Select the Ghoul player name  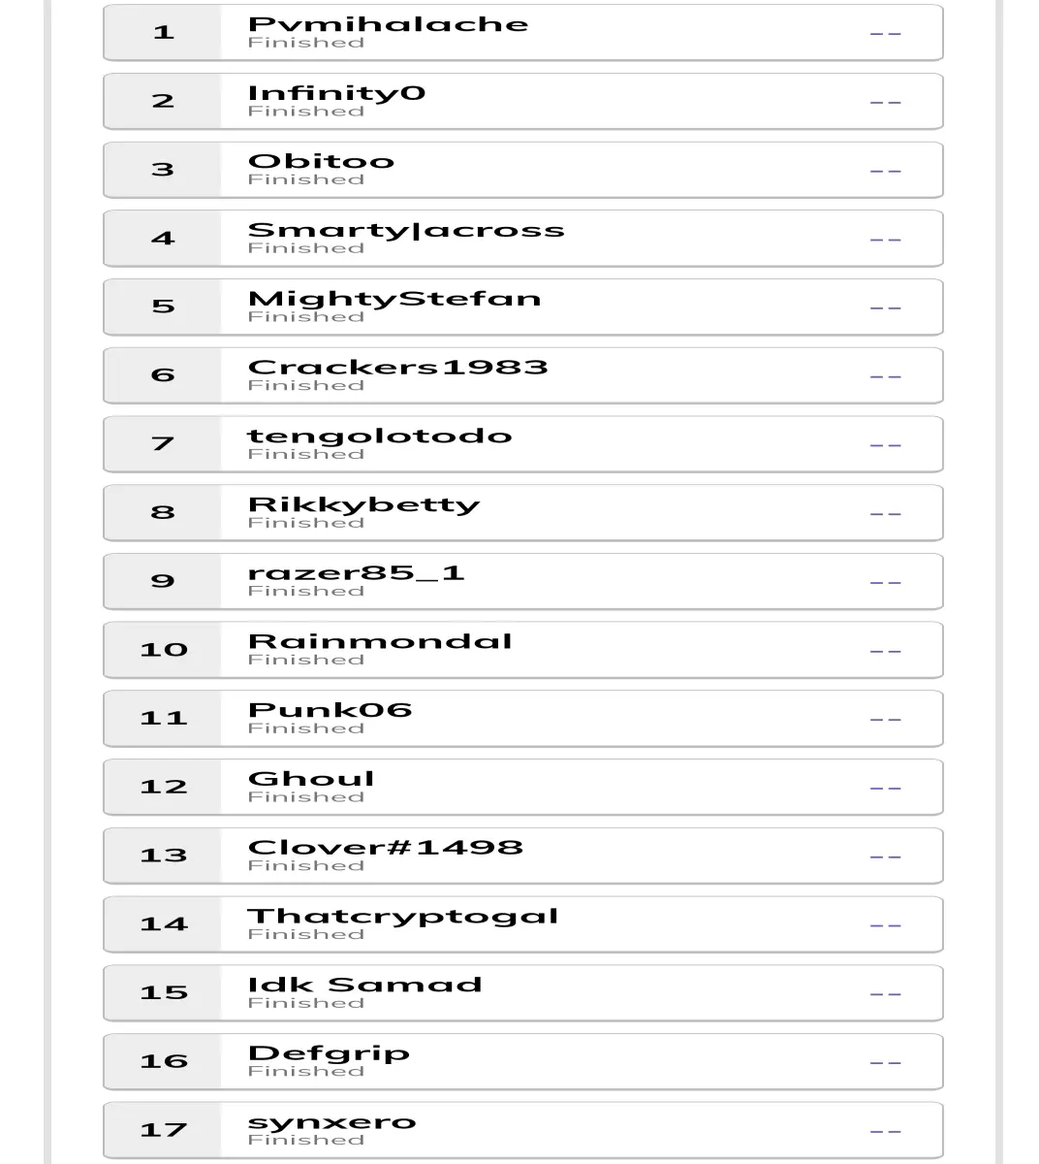(311, 779)
